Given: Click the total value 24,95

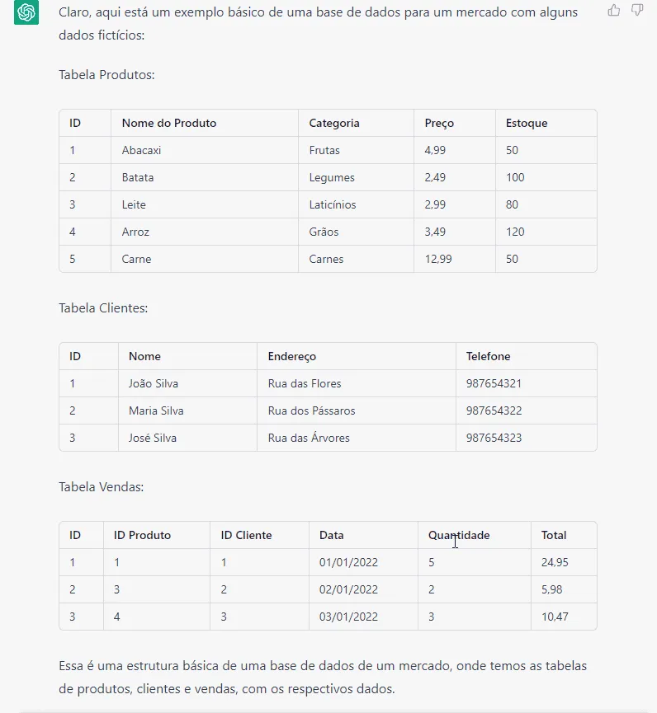Looking at the screenshot, I should tap(555, 562).
